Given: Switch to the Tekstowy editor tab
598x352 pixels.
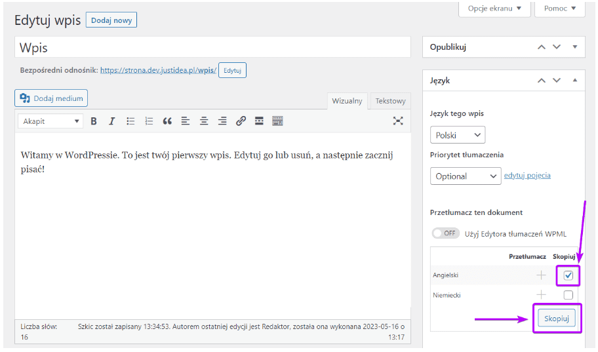Looking at the screenshot, I should pyautogui.click(x=390, y=101).
